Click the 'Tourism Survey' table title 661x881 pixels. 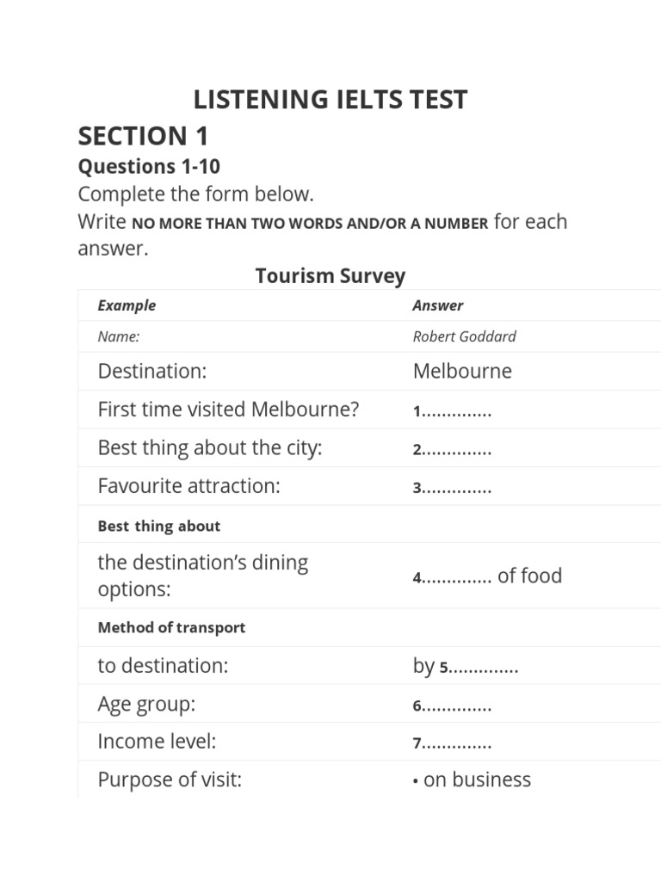pyautogui.click(x=330, y=276)
